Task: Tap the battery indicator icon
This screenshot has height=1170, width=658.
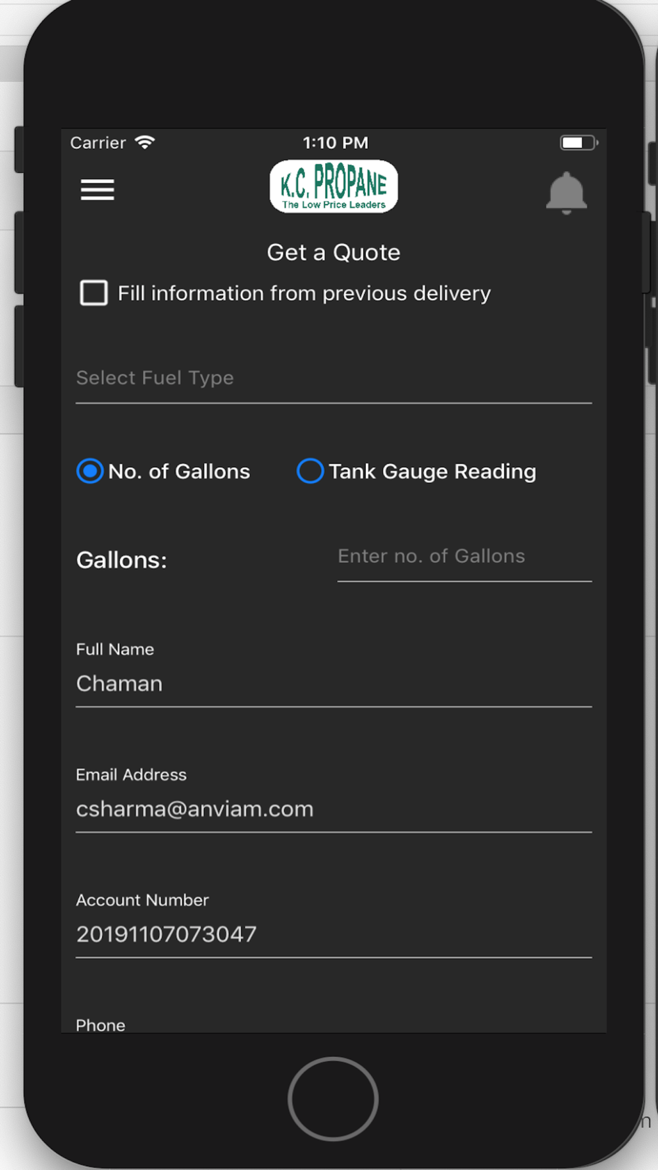Action: point(578,143)
